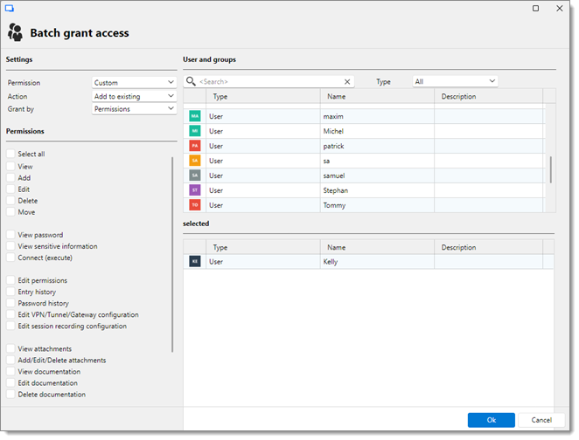
Task: Check the Edit documentation checkbox
Action: [10, 383]
